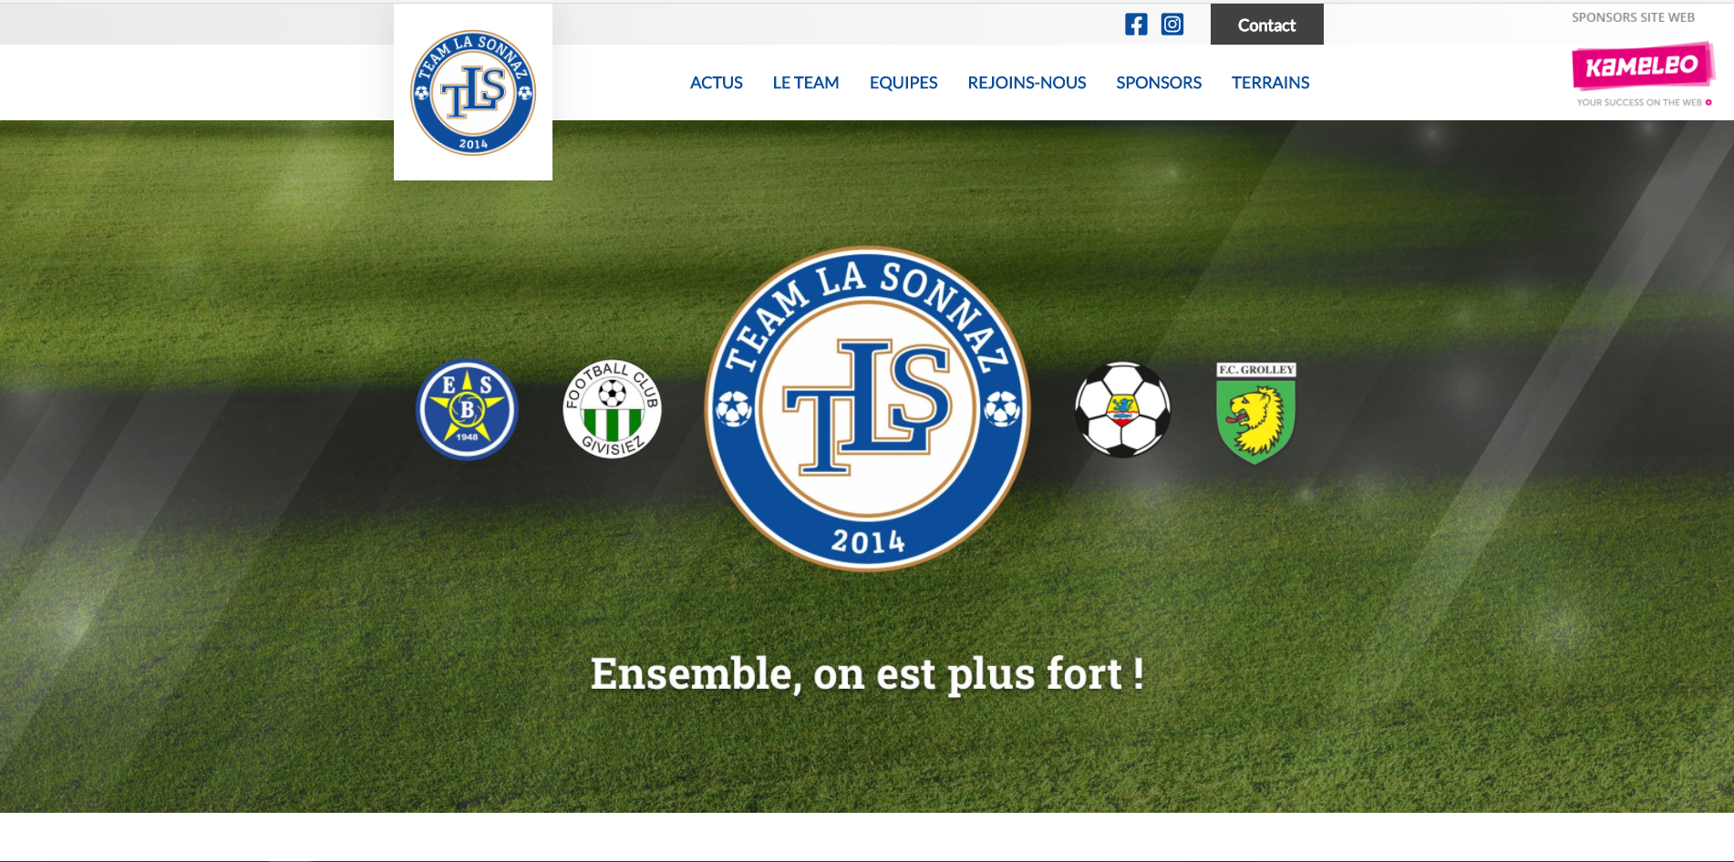
Task: Open the LE TEAM menu
Action: click(x=806, y=83)
